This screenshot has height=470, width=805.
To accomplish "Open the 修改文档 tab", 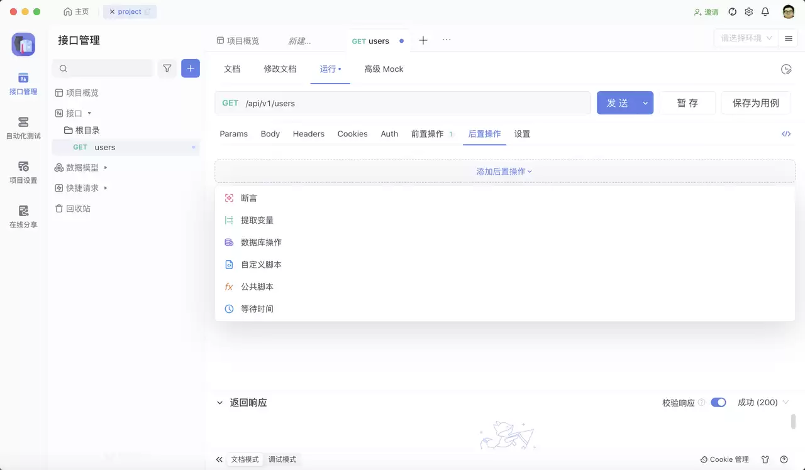I will [x=280, y=69].
